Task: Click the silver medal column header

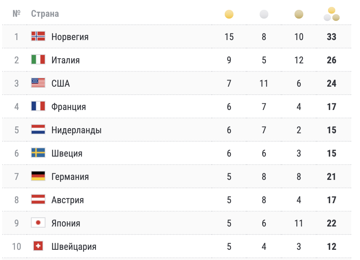Action: [264, 15]
